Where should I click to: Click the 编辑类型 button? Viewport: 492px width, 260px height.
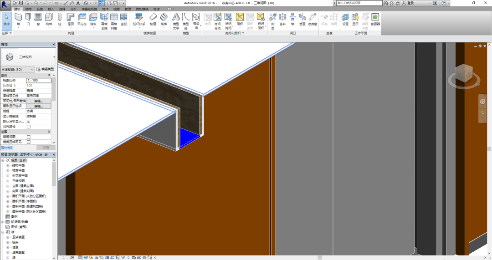click(x=45, y=69)
